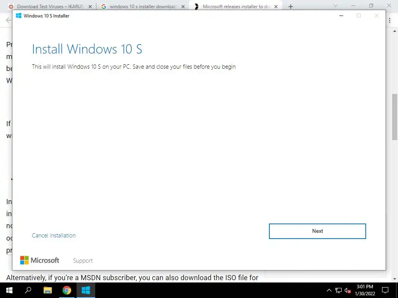Click scrollbar down arrow in Chrome

pyautogui.click(x=395, y=279)
